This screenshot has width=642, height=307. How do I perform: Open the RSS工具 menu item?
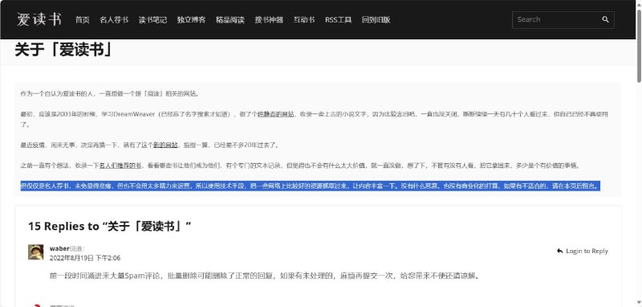pyautogui.click(x=338, y=19)
